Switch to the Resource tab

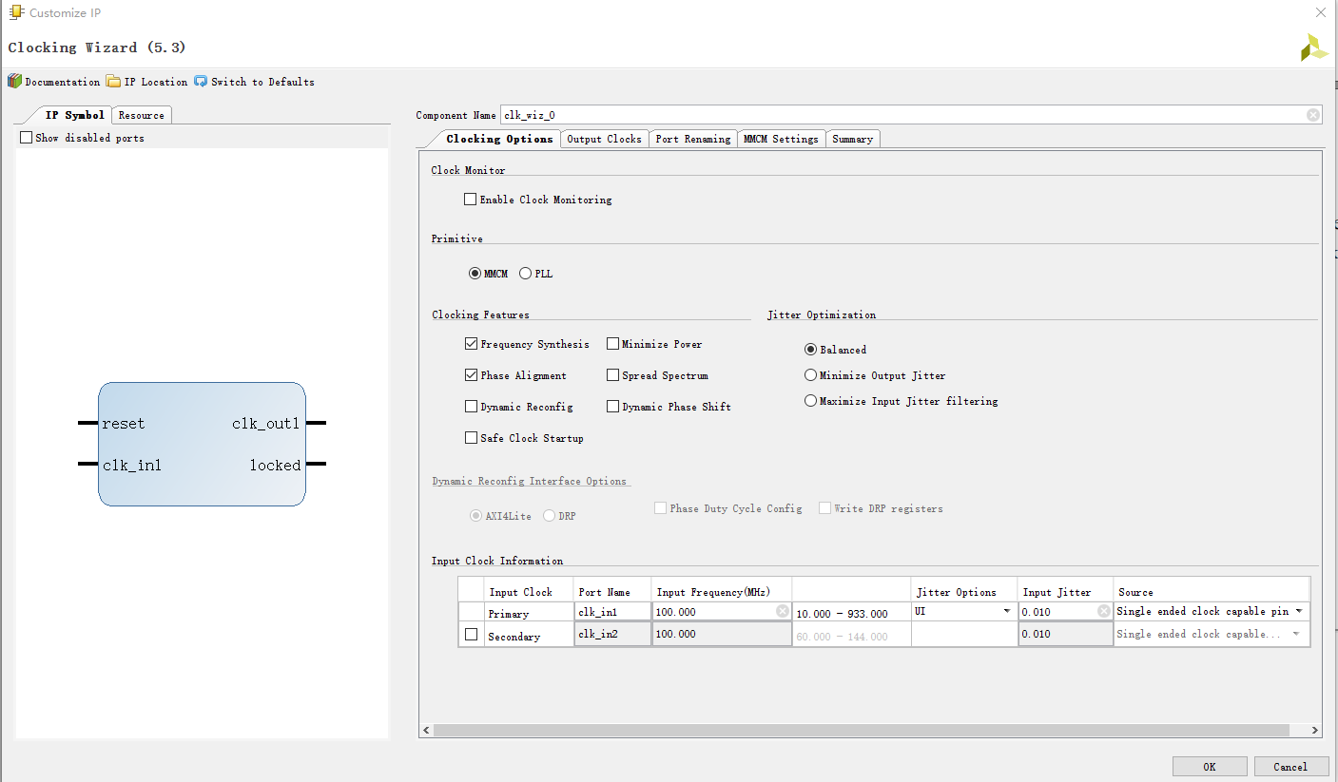(142, 115)
